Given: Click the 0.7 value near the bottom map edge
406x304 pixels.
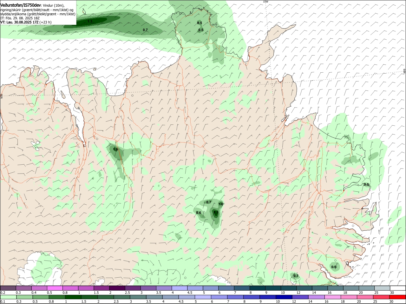Looking at the screenshot, I should pos(296,276).
